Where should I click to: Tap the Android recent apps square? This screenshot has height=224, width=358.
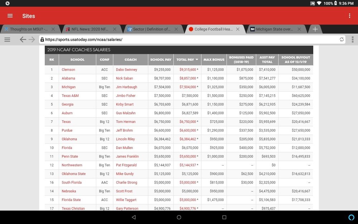click(224, 217)
